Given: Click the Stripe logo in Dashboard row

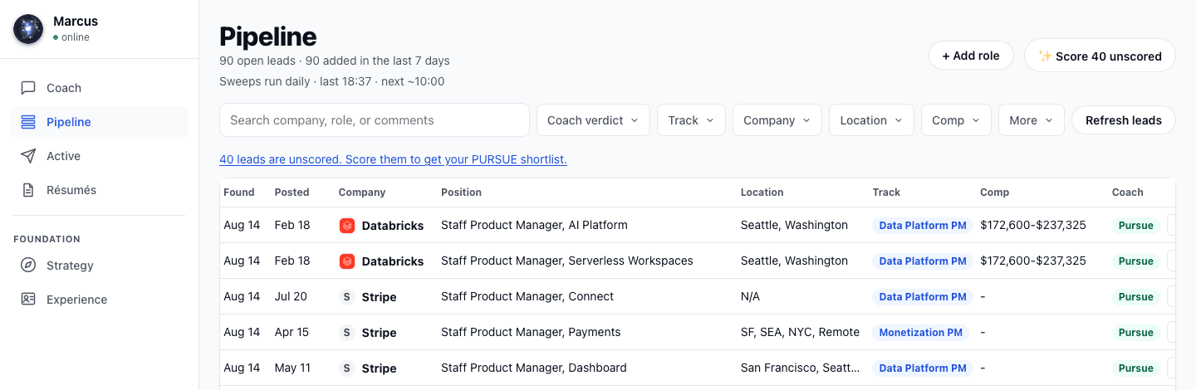Looking at the screenshot, I should [347, 368].
